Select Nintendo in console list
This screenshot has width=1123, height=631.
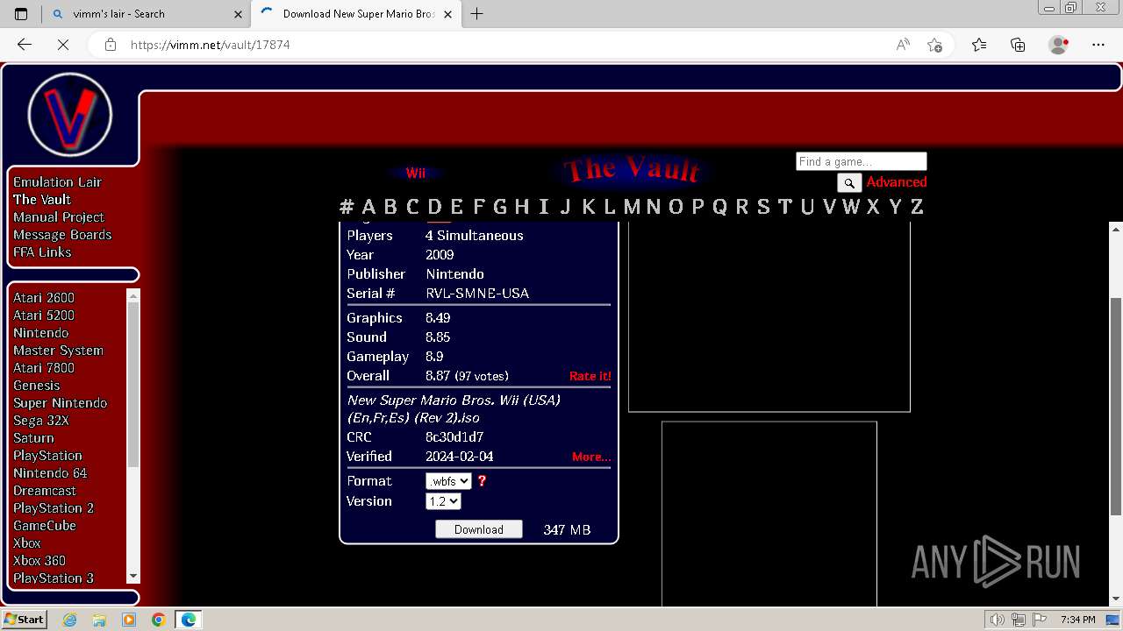(x=40, y=333)
